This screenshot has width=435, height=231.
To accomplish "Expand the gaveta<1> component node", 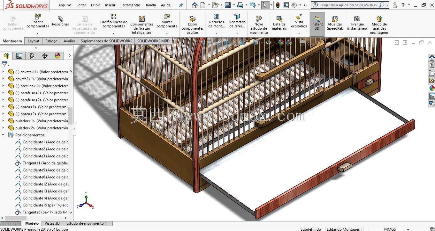I will coord(4,72).
